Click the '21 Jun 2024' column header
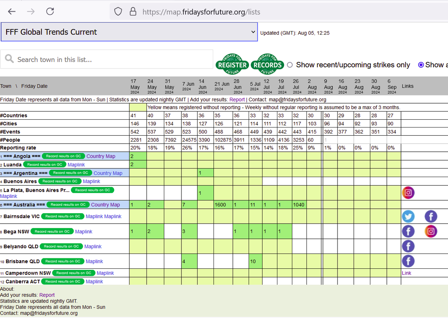This screenshot has height=318, width=448. [222, 86]
